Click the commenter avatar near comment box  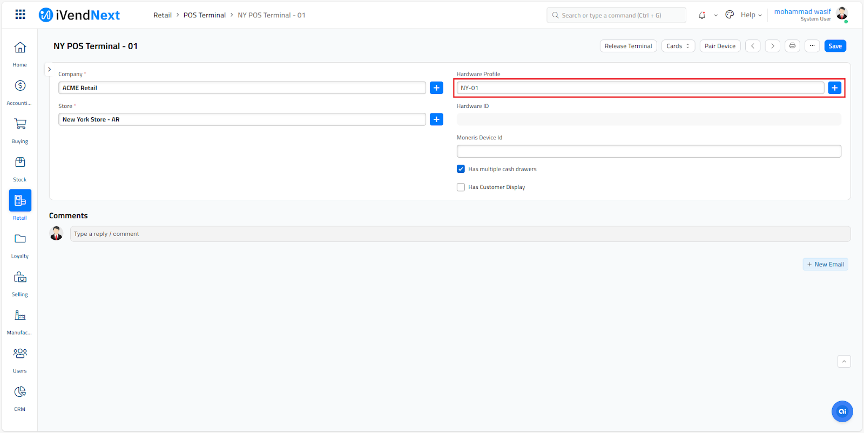coord(56,234)
